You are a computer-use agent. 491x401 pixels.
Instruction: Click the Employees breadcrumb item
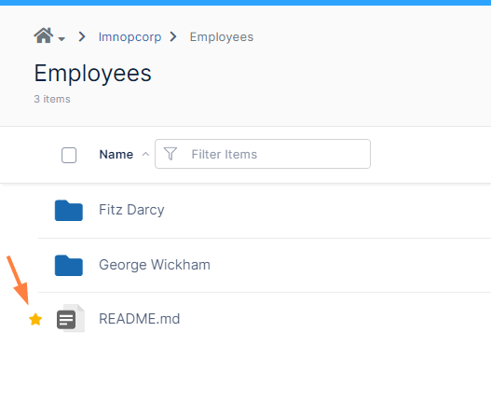[x=222, y=37]
